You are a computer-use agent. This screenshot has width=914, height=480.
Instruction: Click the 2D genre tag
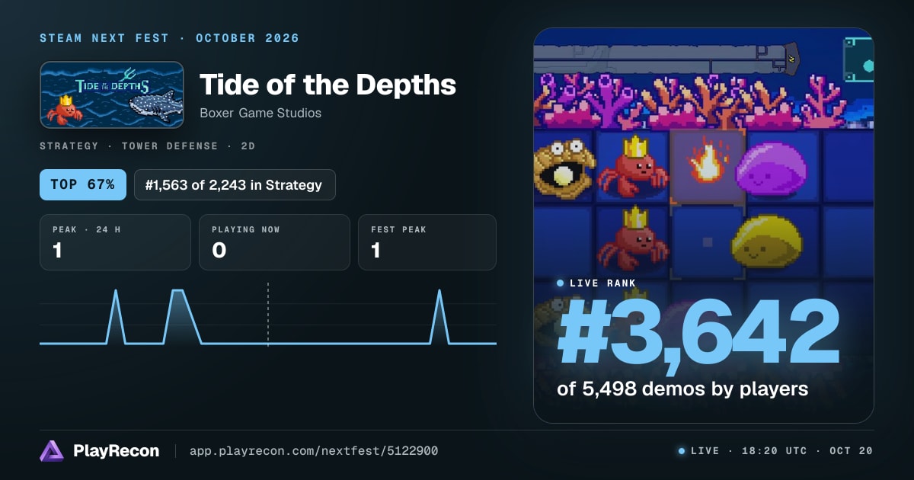click(248, 146)
